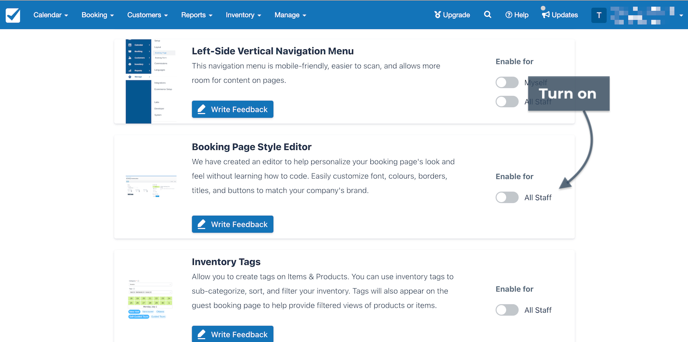Open search with the magnifying glass icon
Image resolution: width=688 pixels, height=342 pixels.
point(487,15)
